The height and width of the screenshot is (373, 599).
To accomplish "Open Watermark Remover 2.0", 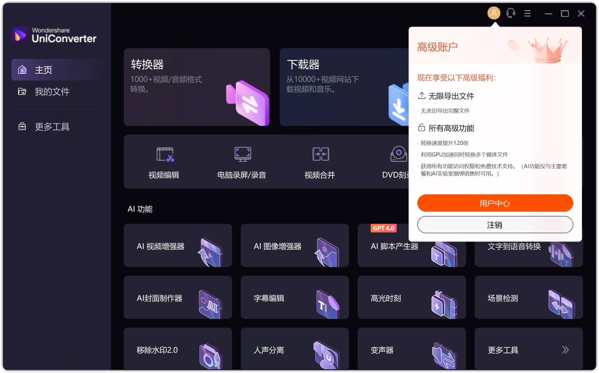I will (177, 349).
